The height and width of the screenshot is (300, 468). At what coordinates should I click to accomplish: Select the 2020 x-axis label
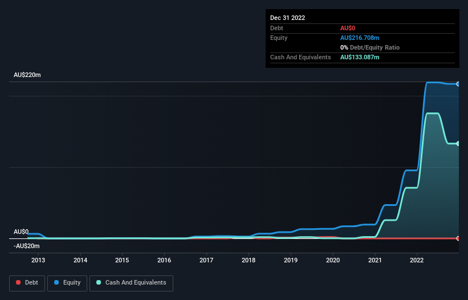(333, 260)
